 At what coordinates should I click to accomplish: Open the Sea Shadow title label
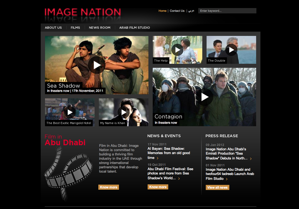[x=63, y=86]
